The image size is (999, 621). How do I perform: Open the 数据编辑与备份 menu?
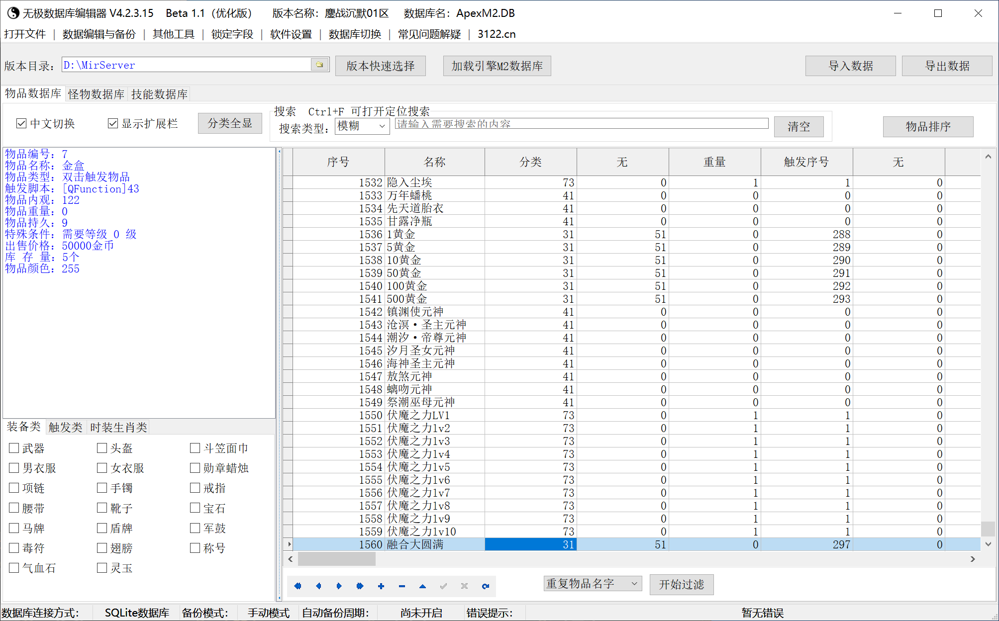99,34
